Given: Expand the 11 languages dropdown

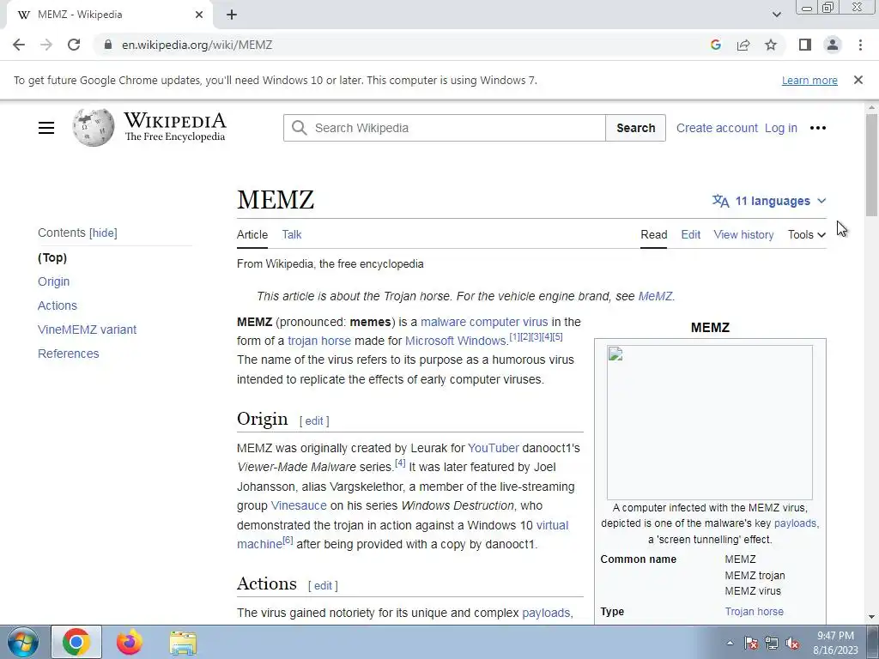Looking at the screenshot, I should click(x=769, y=201).
